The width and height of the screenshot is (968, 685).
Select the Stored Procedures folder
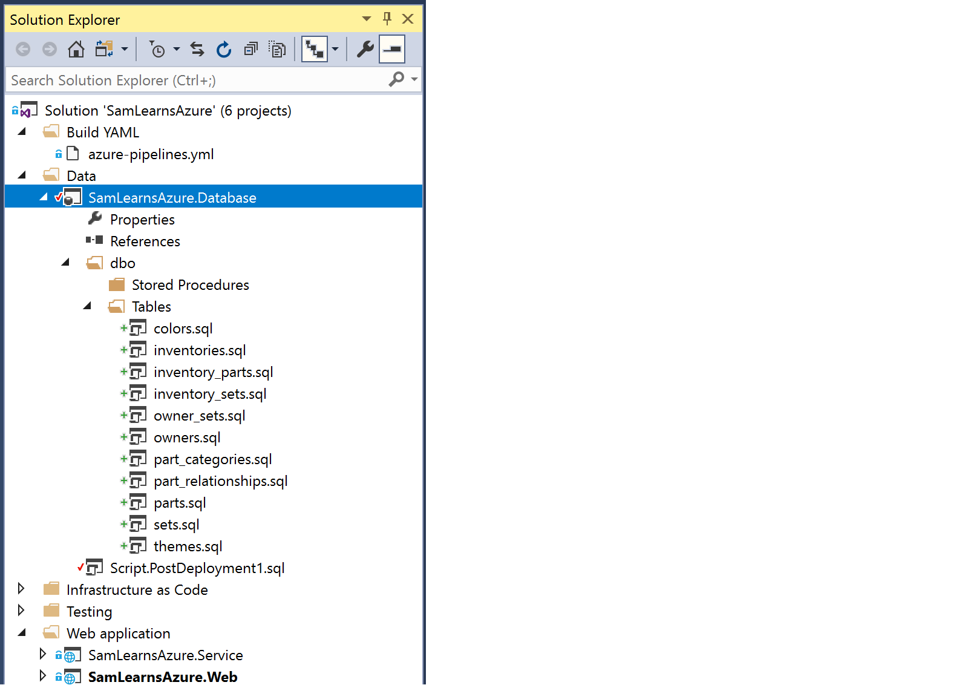190,285
